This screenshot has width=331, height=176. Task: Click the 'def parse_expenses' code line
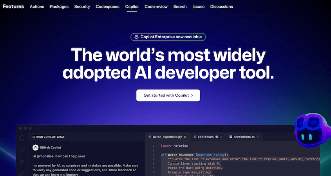tap(194, 155)
